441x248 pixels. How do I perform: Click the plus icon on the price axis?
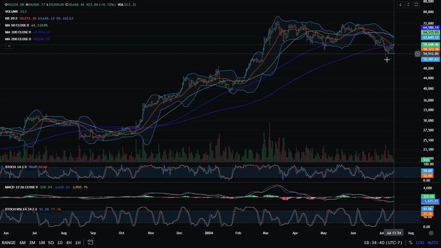[x=418, y=54]
